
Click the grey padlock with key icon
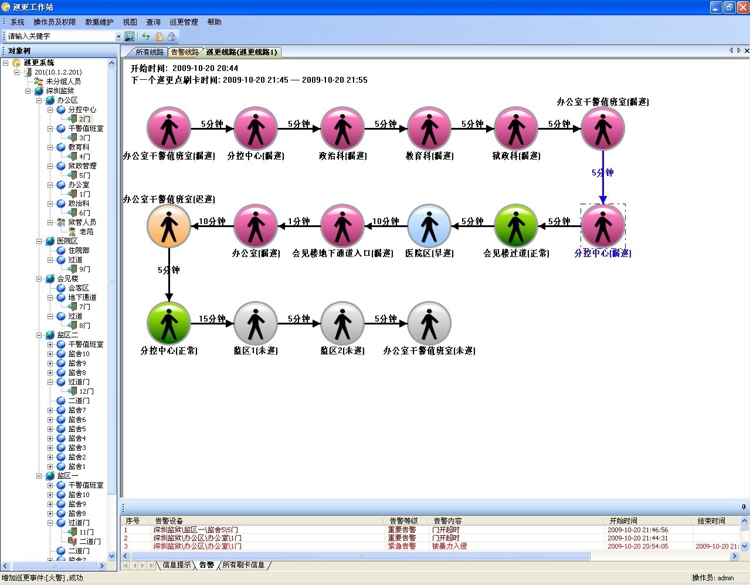point(172,36)
